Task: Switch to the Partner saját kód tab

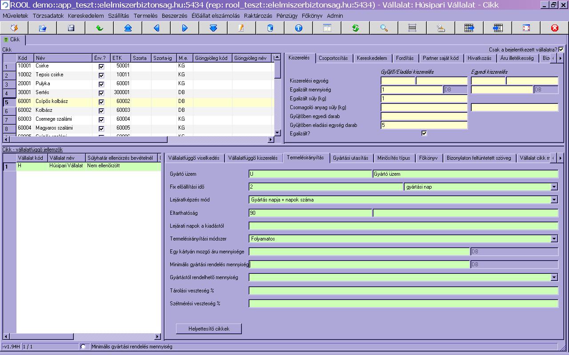Action: [441, 58]
